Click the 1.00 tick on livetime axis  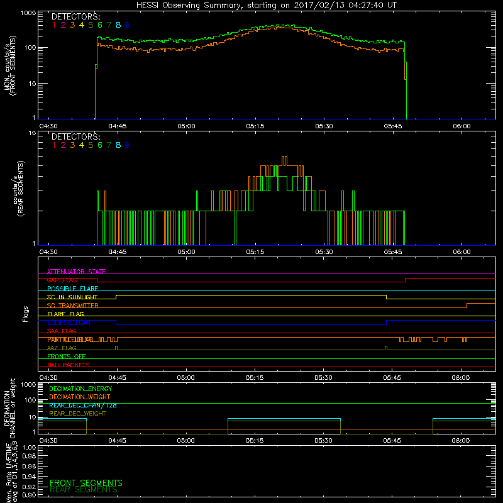[x=29, y=447]
